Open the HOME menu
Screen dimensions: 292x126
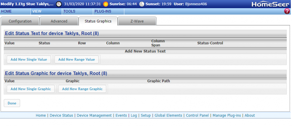pos(7,11)
